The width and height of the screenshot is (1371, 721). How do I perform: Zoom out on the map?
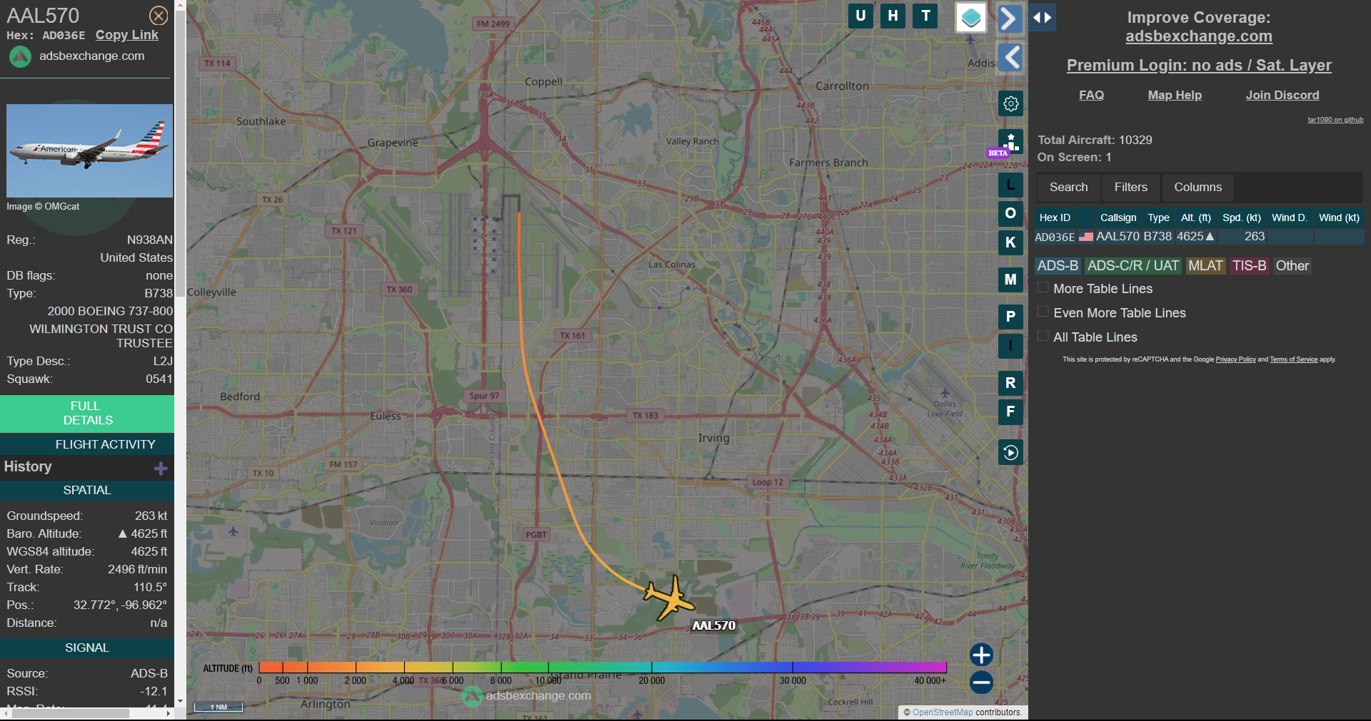(981, 682)
